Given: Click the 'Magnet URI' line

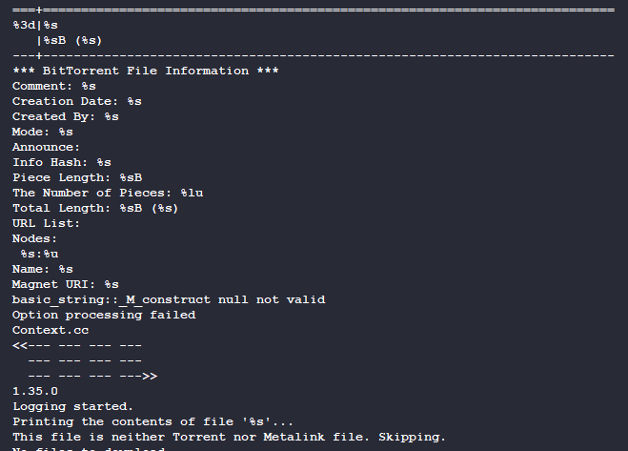Looking at the screenshot, I should (66, 284).
